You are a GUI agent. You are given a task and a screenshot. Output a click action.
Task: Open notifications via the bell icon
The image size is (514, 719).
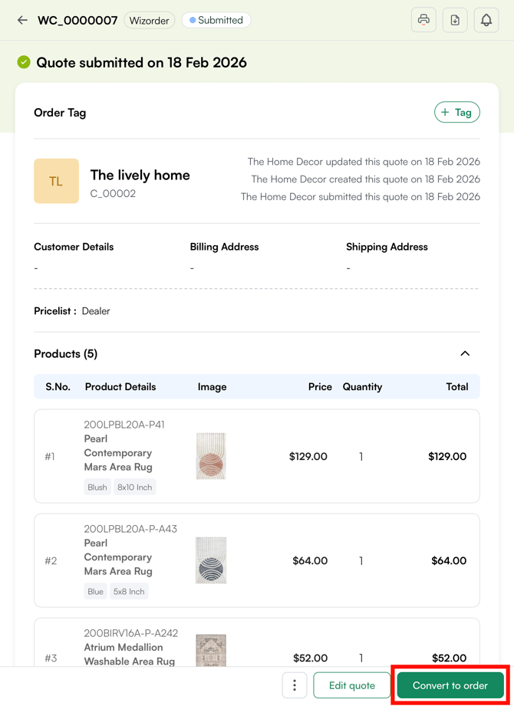[x=486, y=20]
